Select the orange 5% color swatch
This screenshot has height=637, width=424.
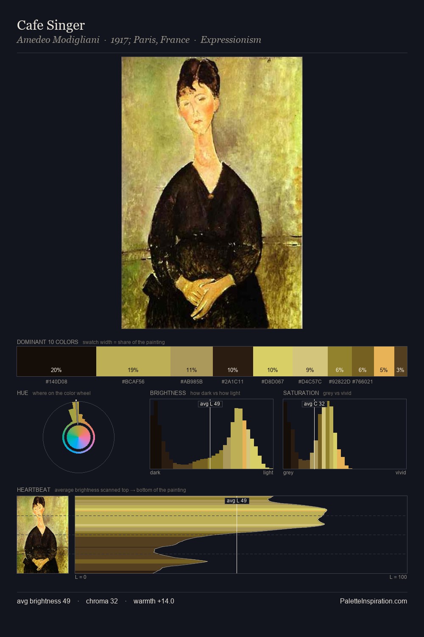pyautogui.click(x=384, y=361)
